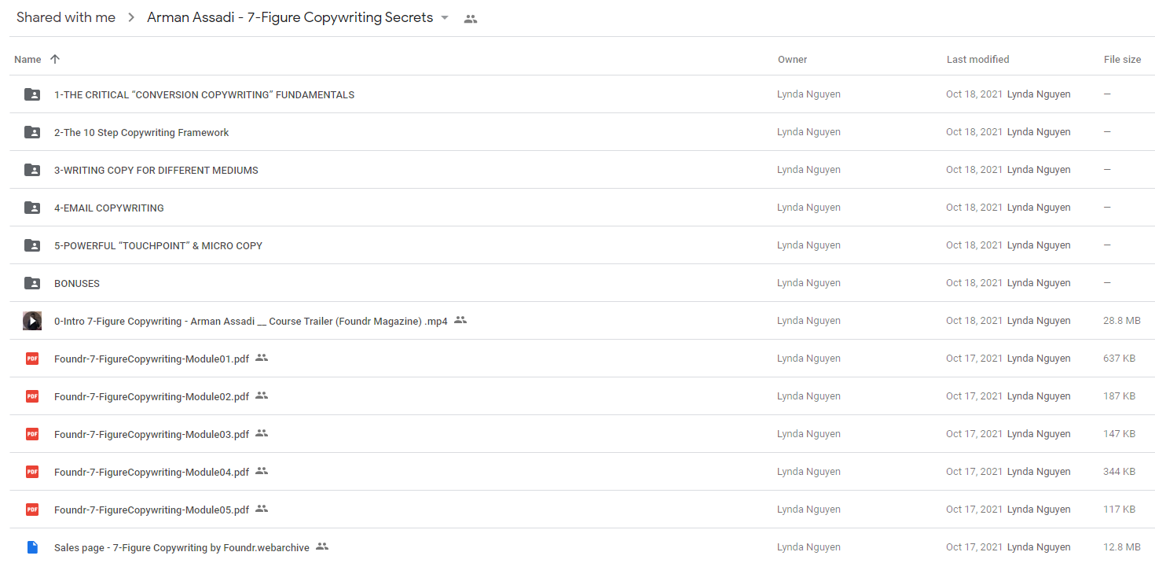Select 3-WRITING COPY FOR DIFFERENT MEDIUMS name

point(156,171)
